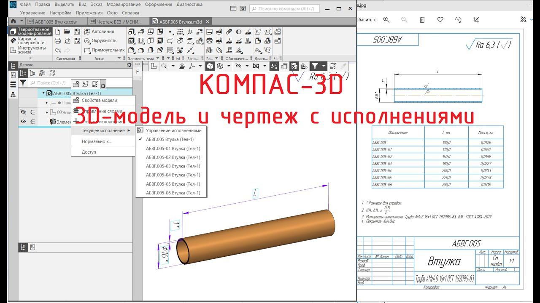Open the Текущее исполнение submenu item
Image resolution: width=540 pixels, height=303 pixels.
click(103, 130)
